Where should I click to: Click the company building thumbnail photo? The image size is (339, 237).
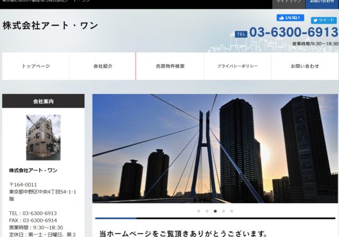pos(43,137)
